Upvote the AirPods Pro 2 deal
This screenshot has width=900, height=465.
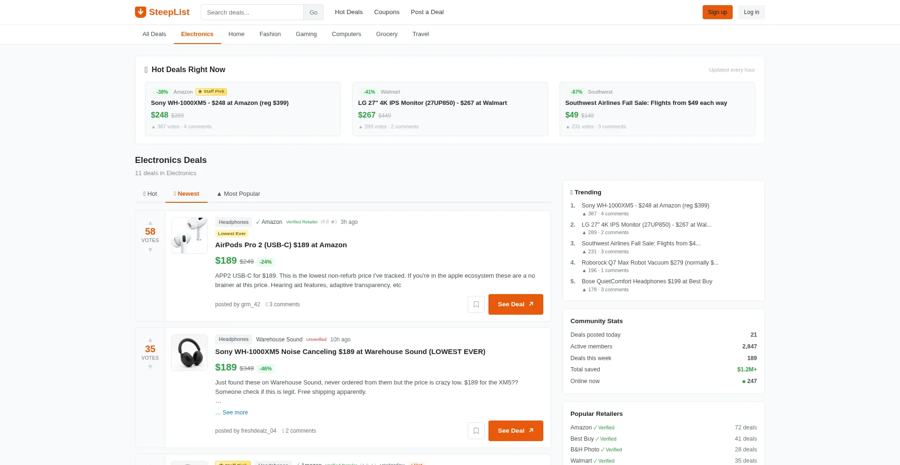click(x=150, y=223)
